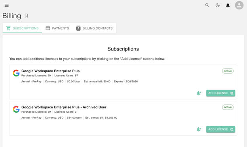Image resolution: width=247 pixels, height=147 pixels.
Task: Click 'Est. annual bill: $4,956.00' text
Action: (x=101, y=118)
